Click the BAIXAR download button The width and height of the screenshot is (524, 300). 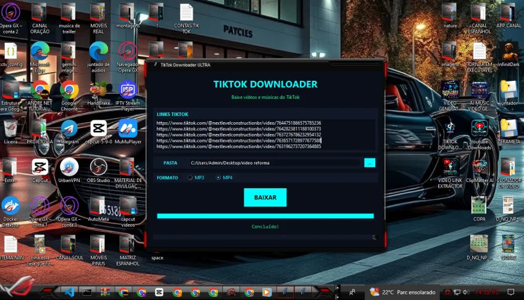[265, 198]
